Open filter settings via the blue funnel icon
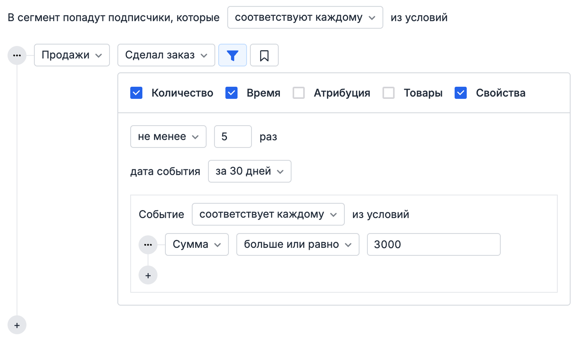 pyautogui.click(x=232, y=55)
